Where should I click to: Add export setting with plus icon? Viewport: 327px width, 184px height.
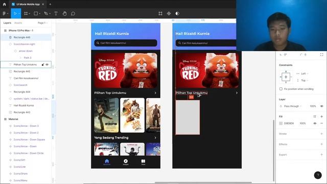tap(321, 154)
